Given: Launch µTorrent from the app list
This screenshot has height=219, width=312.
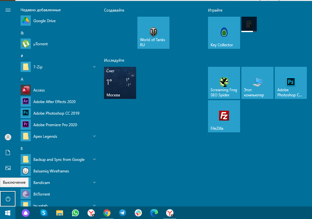Looking at the screenshot, I should pos(58,44).
